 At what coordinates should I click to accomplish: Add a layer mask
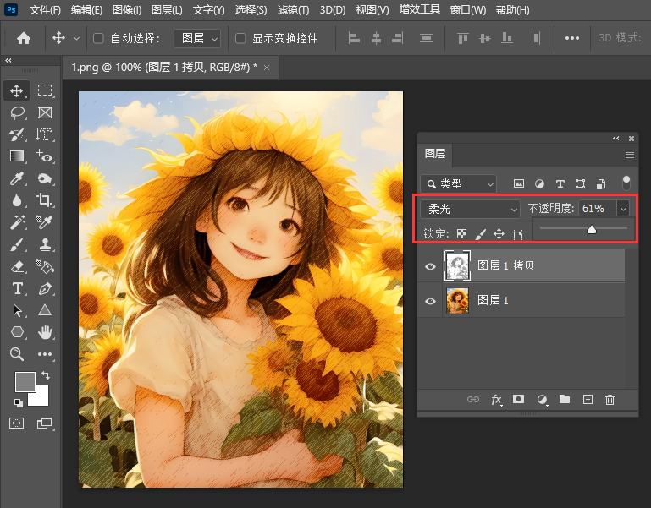(519, 400)
